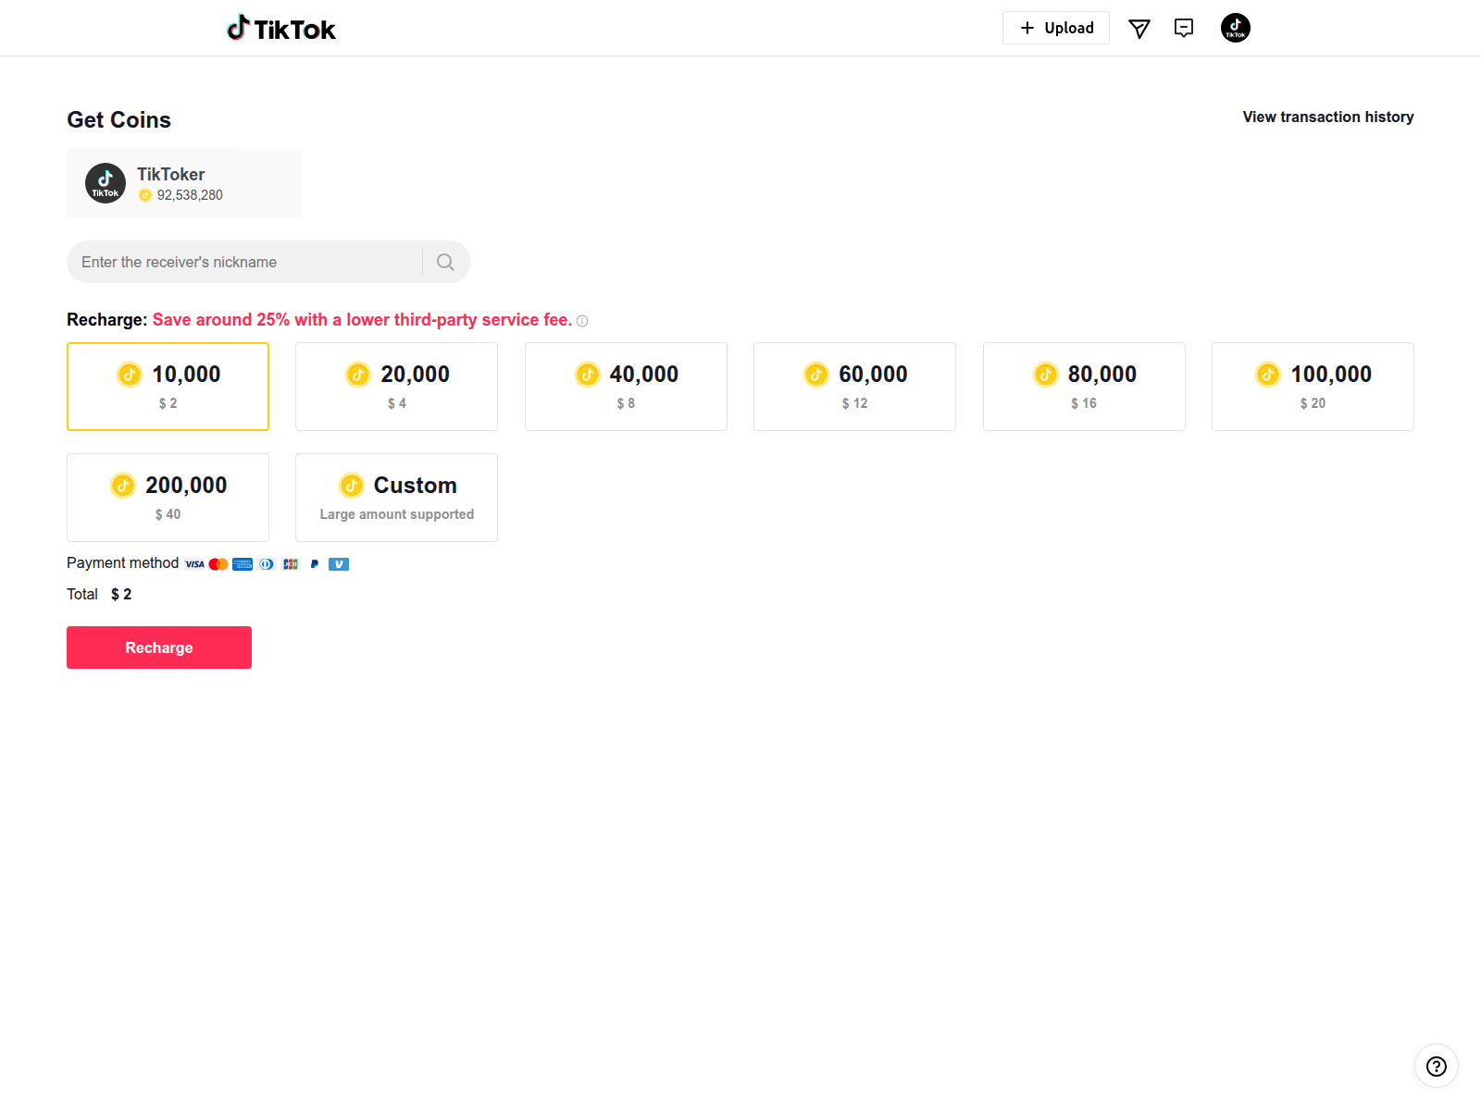Select the 40,000 coins package
This screenshot has width=1481, height=1110.
(626, 387)
